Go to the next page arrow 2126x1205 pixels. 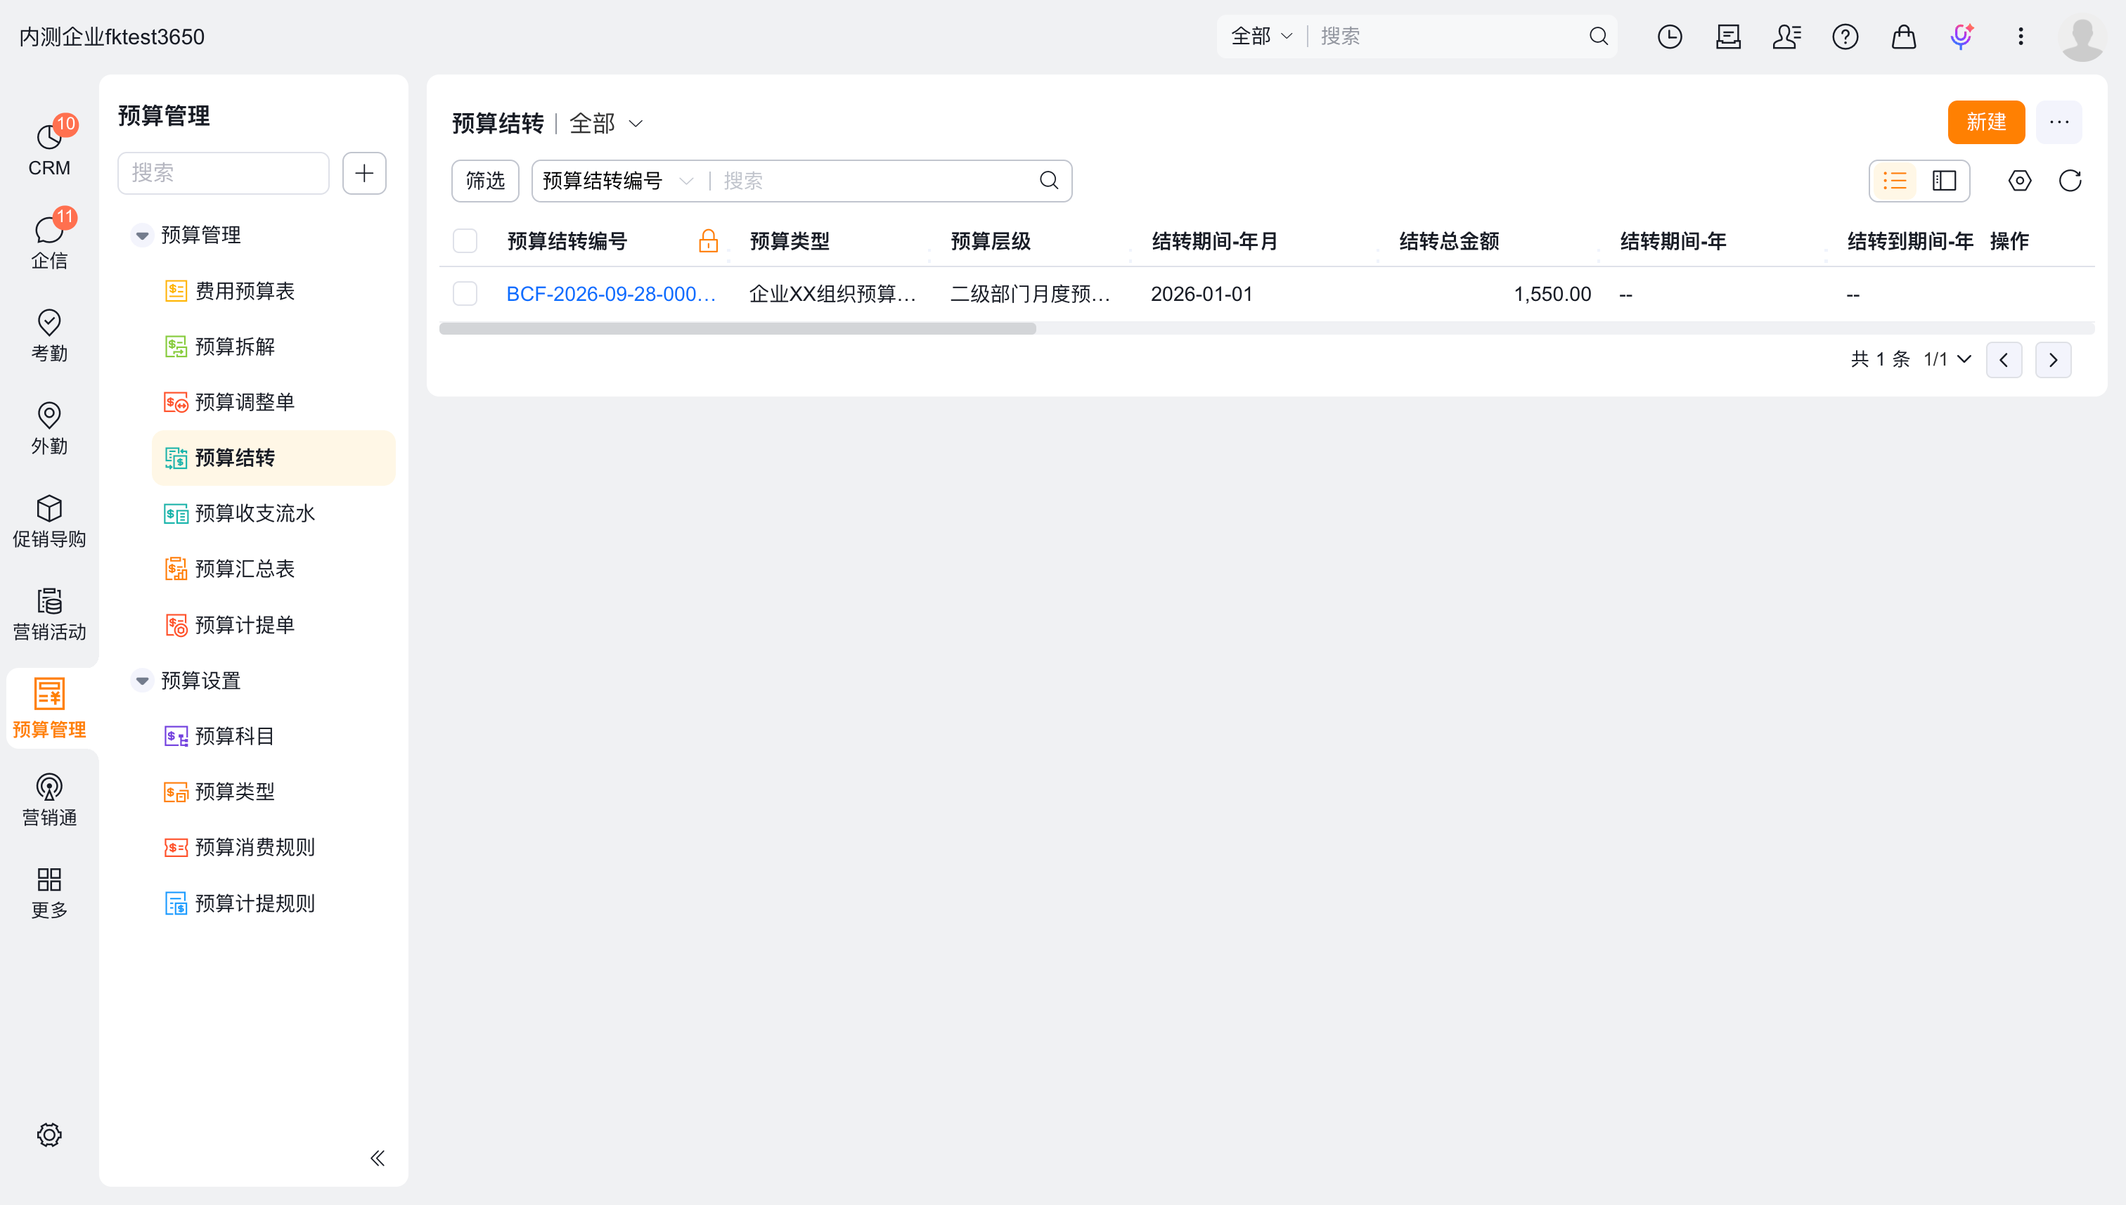(x=2053, y=359)
